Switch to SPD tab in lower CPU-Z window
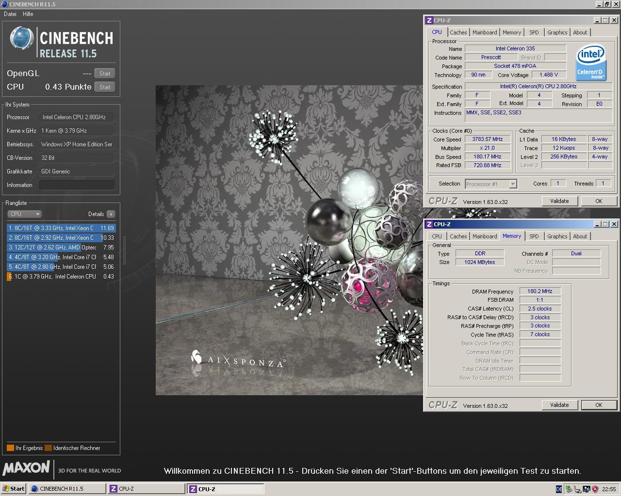Viewport: 621px width, 496px height. 534,236
